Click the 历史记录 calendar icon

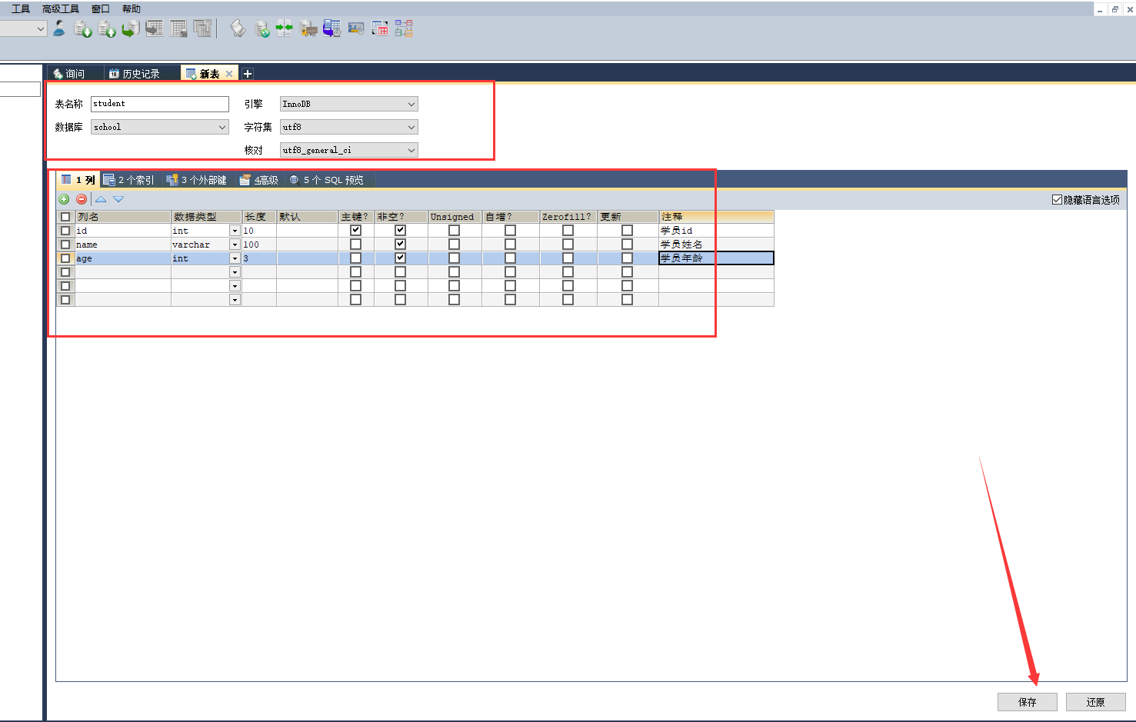pos(114,74)
